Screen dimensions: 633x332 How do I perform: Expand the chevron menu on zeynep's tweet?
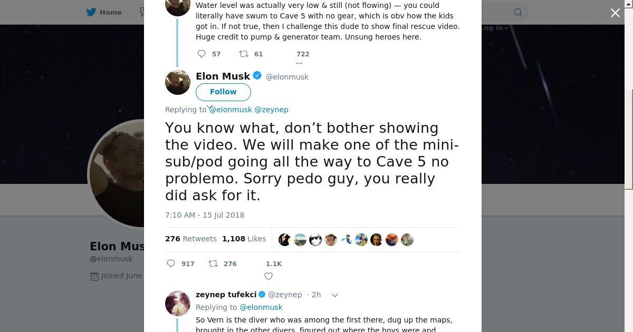tap(334, 295)
